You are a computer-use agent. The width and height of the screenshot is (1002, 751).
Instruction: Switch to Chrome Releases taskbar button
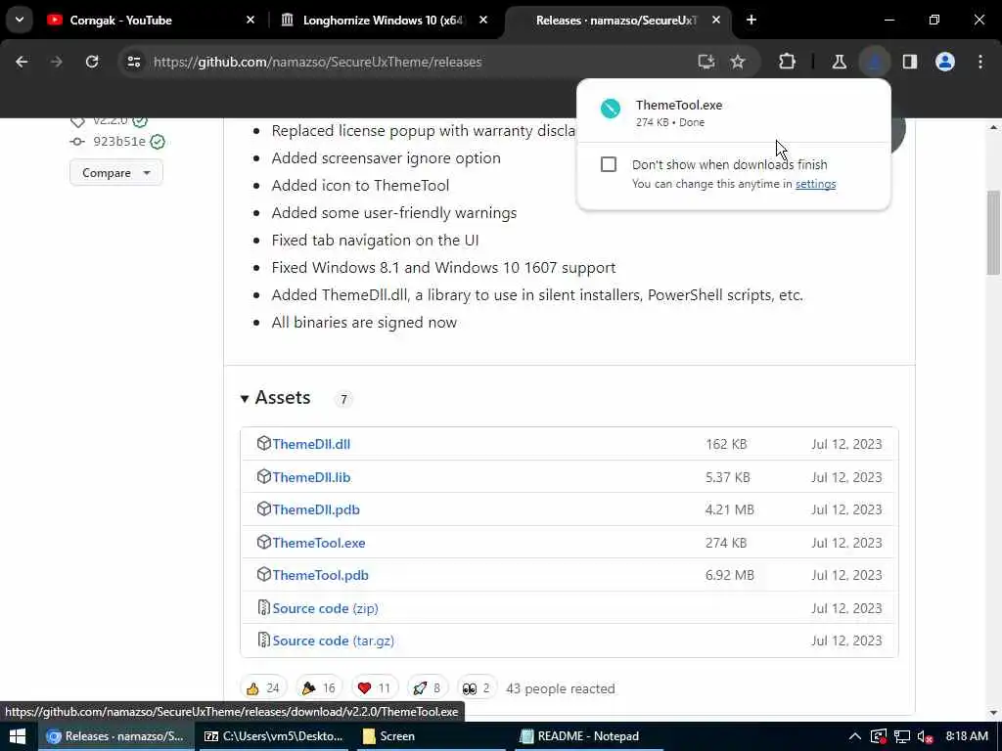tap(117, 736)
